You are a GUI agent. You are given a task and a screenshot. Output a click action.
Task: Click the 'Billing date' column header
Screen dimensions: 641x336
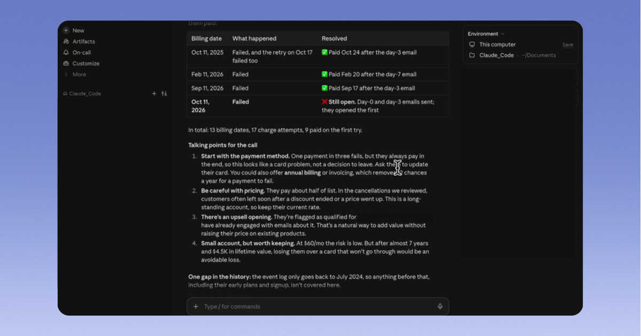click(207, 38)
